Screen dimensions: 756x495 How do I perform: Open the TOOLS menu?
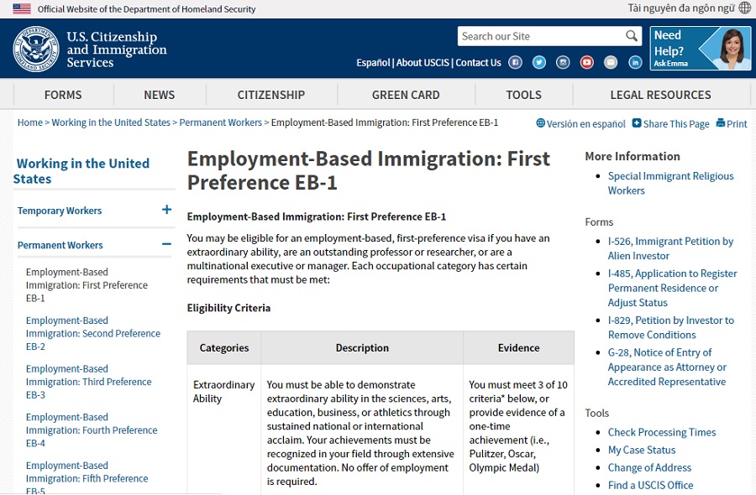tap(523, 95)
